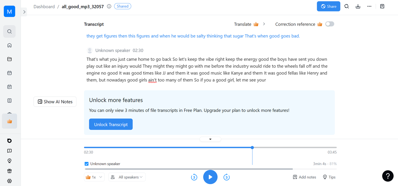Click the Shared status badge

[123, 6]
